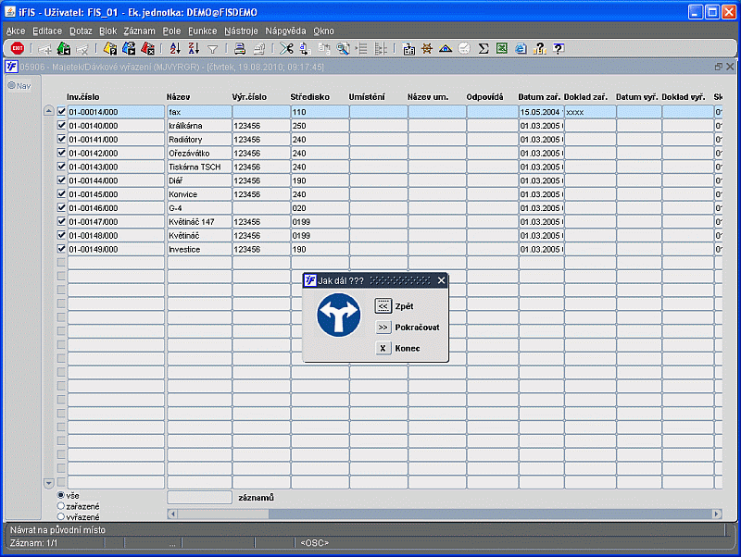Click the question mark help icon
This screenshot has width=741, height=557.
coord(558,48)
